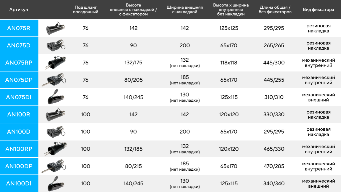Screen dimensions: 341x192
Task: Click the AN075R product image
Action: (x=54, y=28)
